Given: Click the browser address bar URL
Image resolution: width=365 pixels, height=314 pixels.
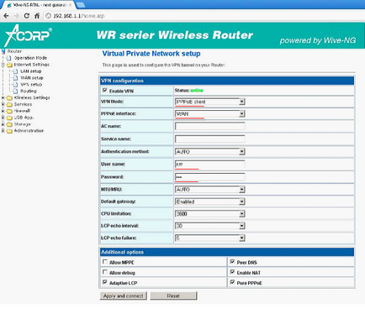Looking at the screenshot, I should 79,16.
